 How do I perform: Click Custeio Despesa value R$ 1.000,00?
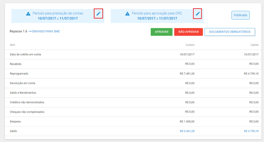[187, 122]
